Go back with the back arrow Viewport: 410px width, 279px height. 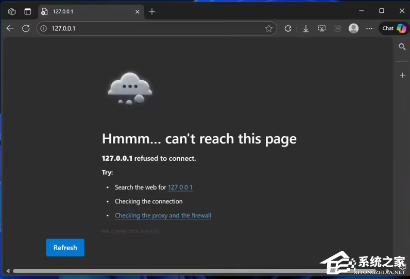click(10, 28)
